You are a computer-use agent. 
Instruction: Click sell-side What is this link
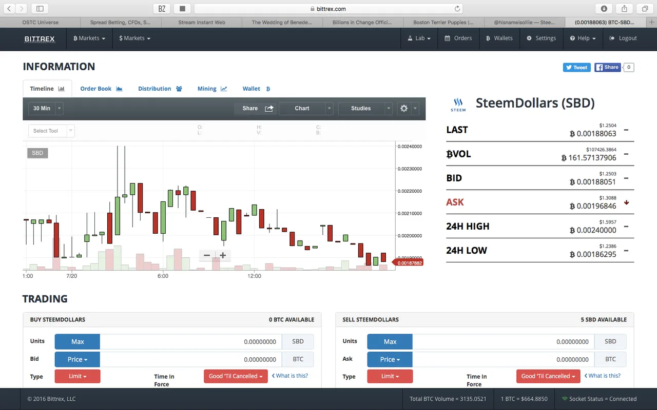click(603, 376)
